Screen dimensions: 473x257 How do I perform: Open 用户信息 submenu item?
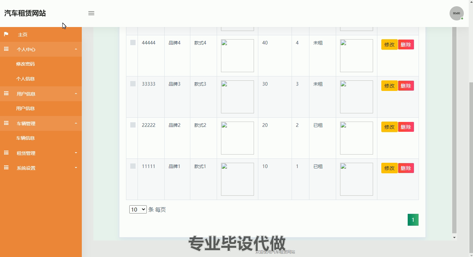point(25,108)
